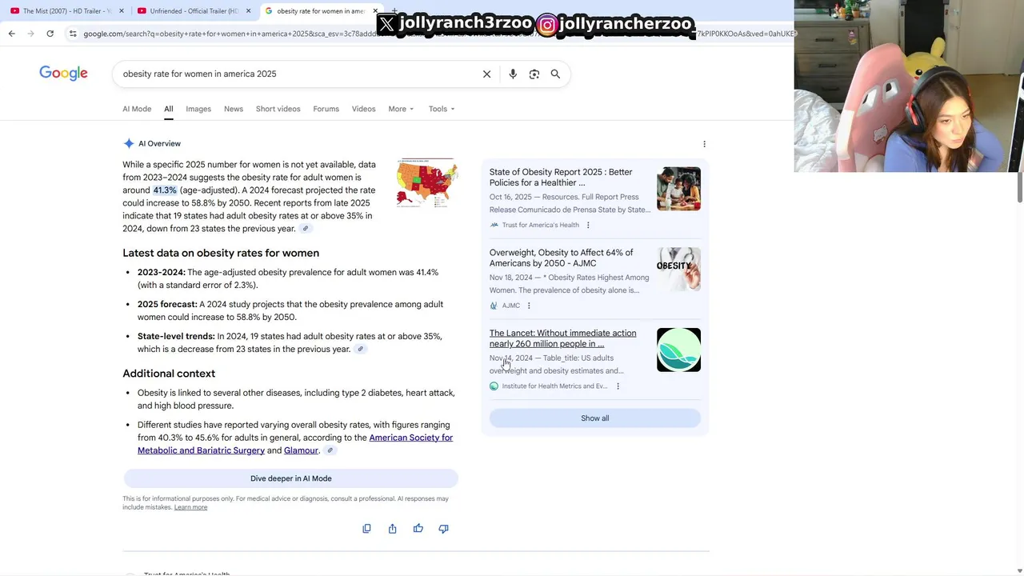Screen dimensions: 1024x576
Task: Reload the page with refresh icon
Action: point(50,34)
